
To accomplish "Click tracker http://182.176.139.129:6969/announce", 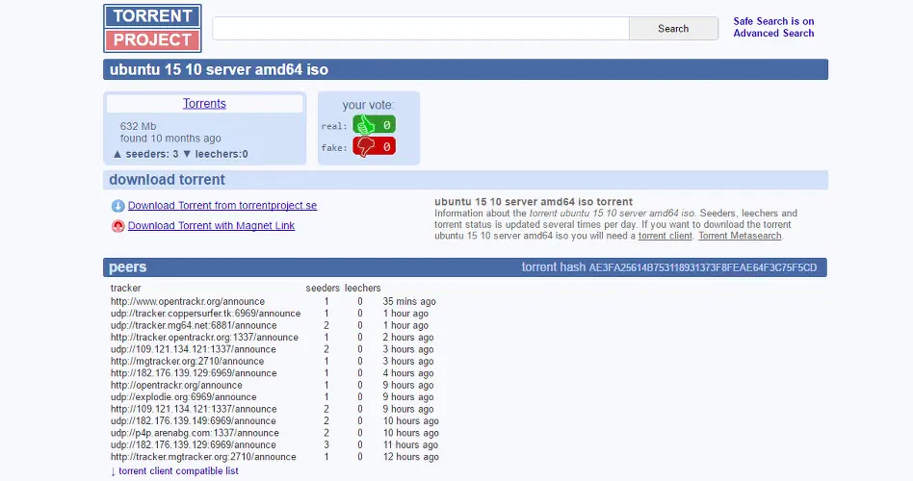I will 194,373.
